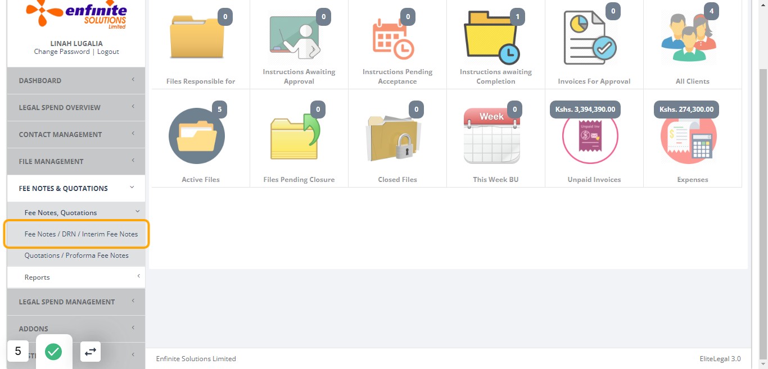Viewport: 768px width, 369px height.
Task: Click the Files Responsible for label
Action: pos(201,81)
